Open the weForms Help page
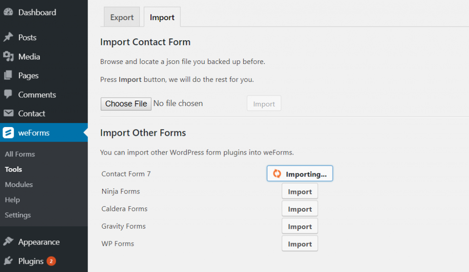 click(12, 200)
